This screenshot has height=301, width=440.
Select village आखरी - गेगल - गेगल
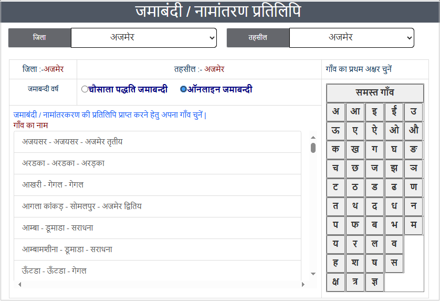click(158, 185)
